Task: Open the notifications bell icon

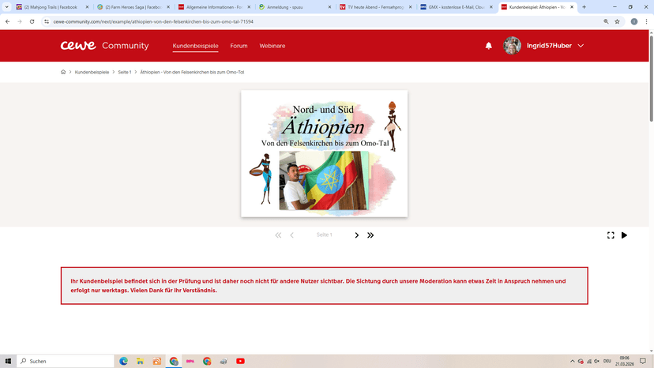Action: [488, 46]
